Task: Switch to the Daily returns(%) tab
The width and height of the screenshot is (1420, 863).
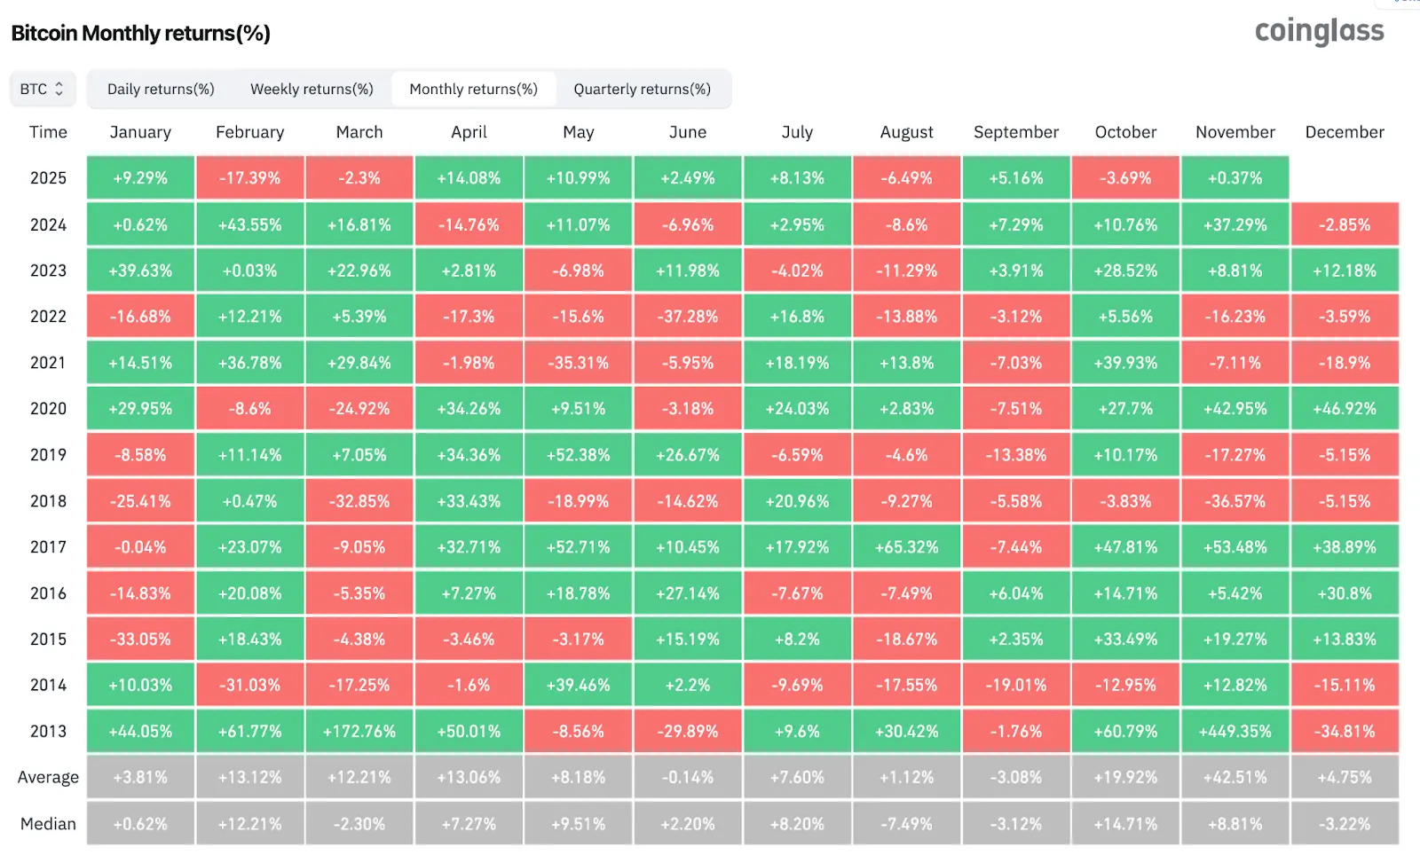Action: pos(160,89)
